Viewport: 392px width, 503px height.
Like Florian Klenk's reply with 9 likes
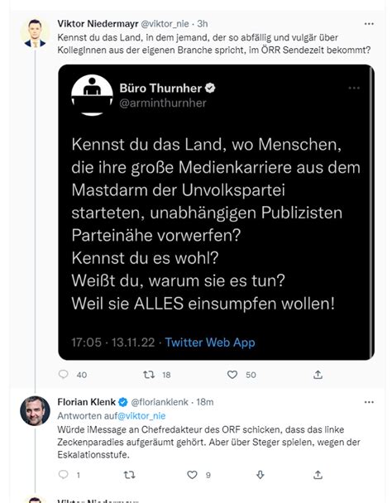(x=192, y=474)
